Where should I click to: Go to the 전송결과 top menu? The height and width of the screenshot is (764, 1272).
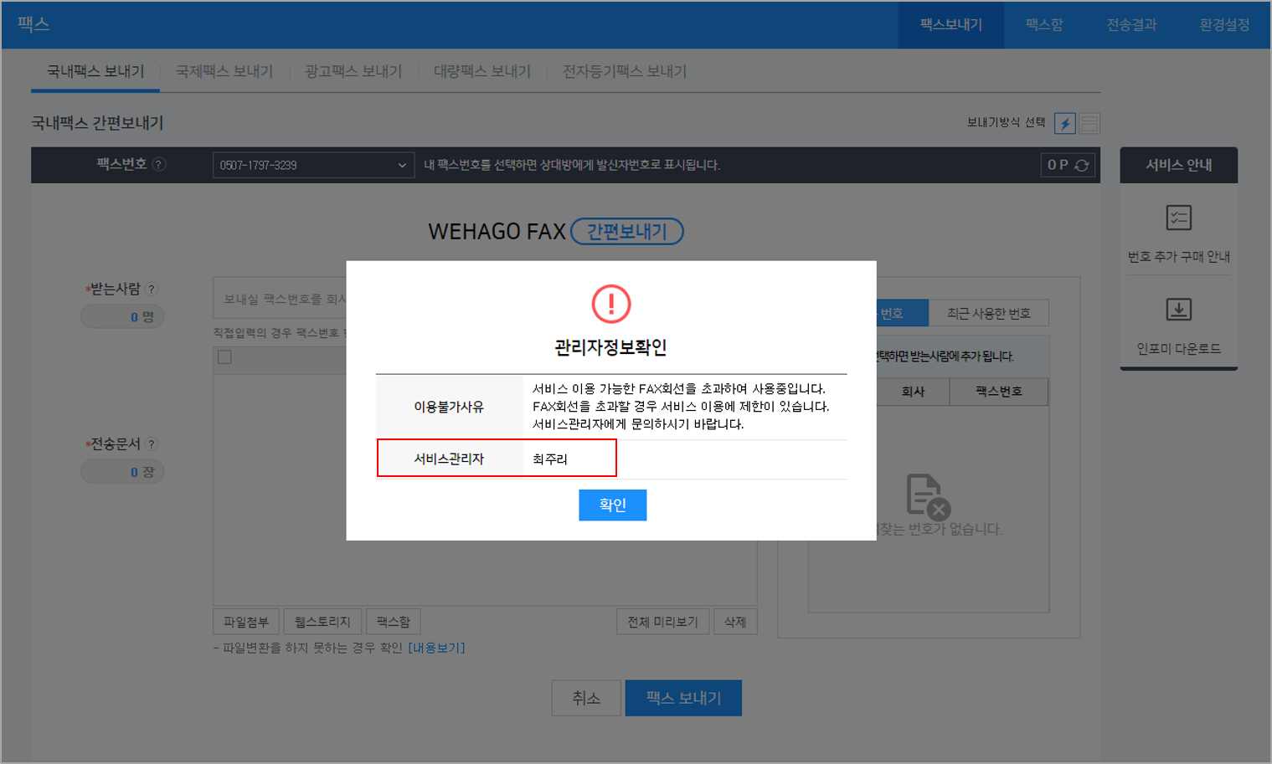pyautogui.click(x=1130, y=25)
